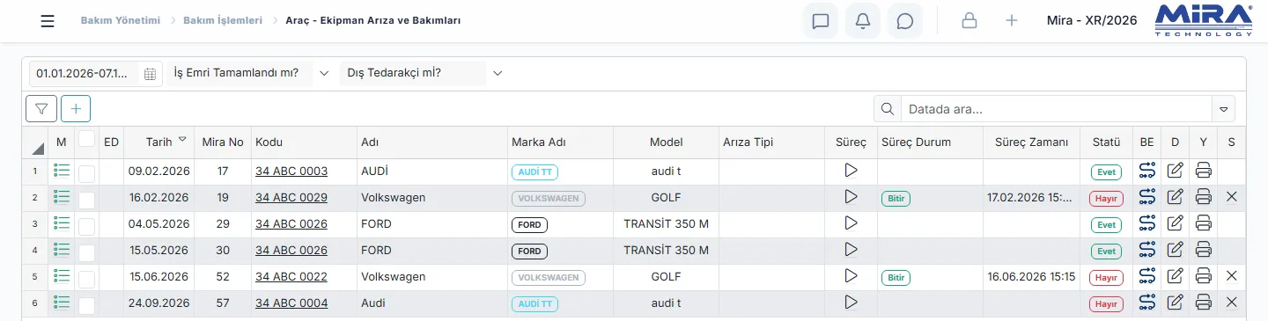The image size is (1268, 321).
Task: Check the row 09.02.2026 checkbox
Action: pyautogui.click(x=86, y=173)
